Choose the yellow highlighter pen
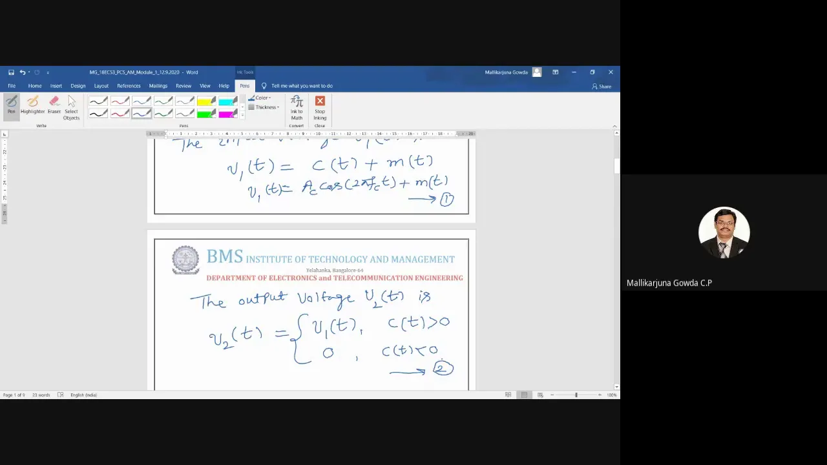The image size is (827, 465). click(206, 101)
